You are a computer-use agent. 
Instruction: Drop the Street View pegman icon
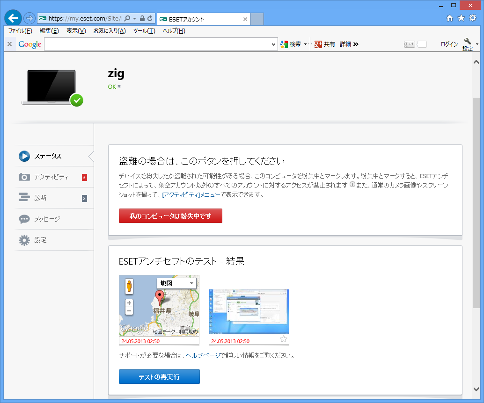pyautogui.click(x=129, y=286)
